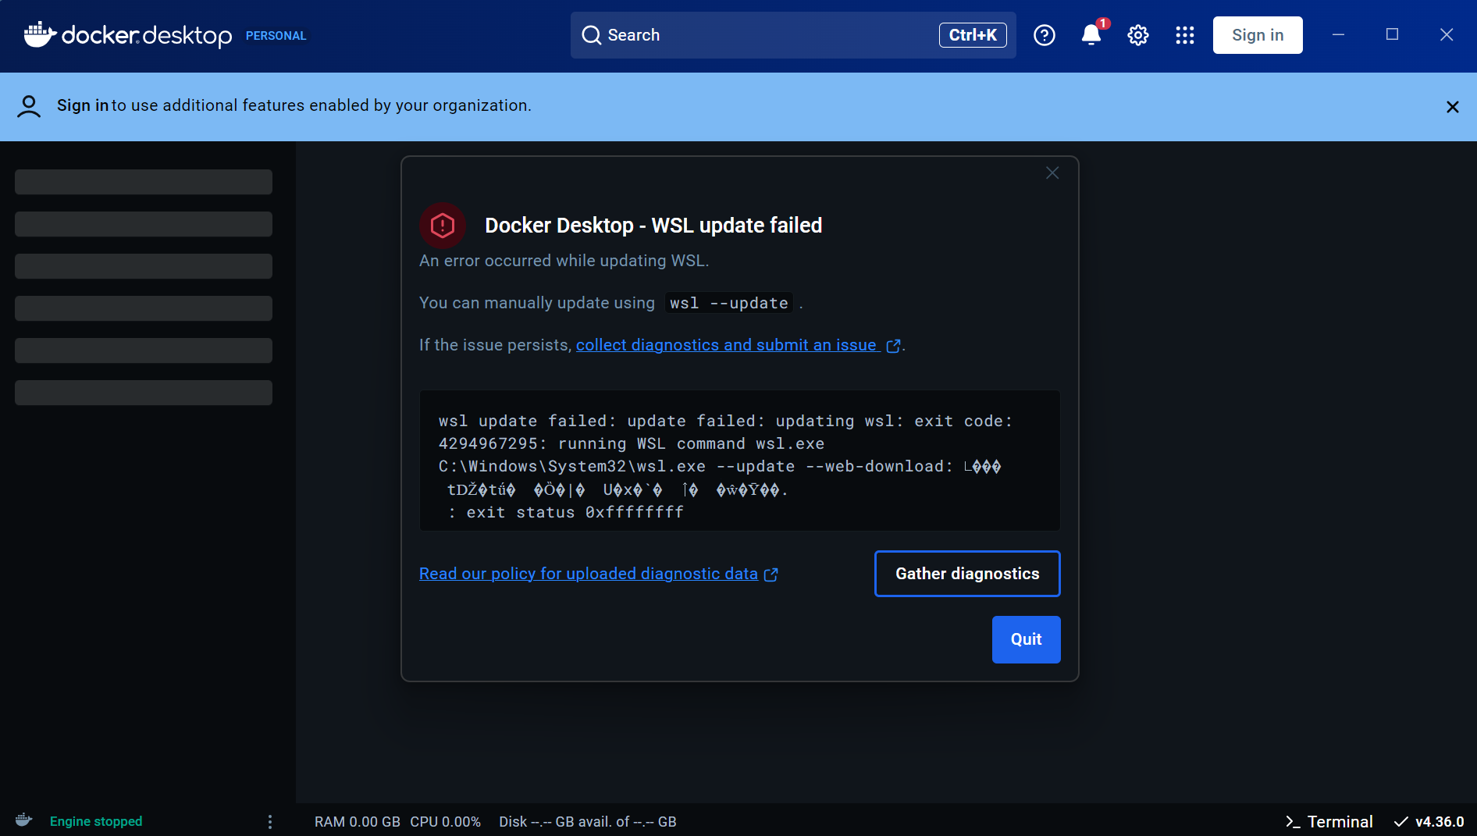The width and height of the screenshot is (1477, 836).
Task: Click the engine status whale icon
Action: click(x=24, y=820)
